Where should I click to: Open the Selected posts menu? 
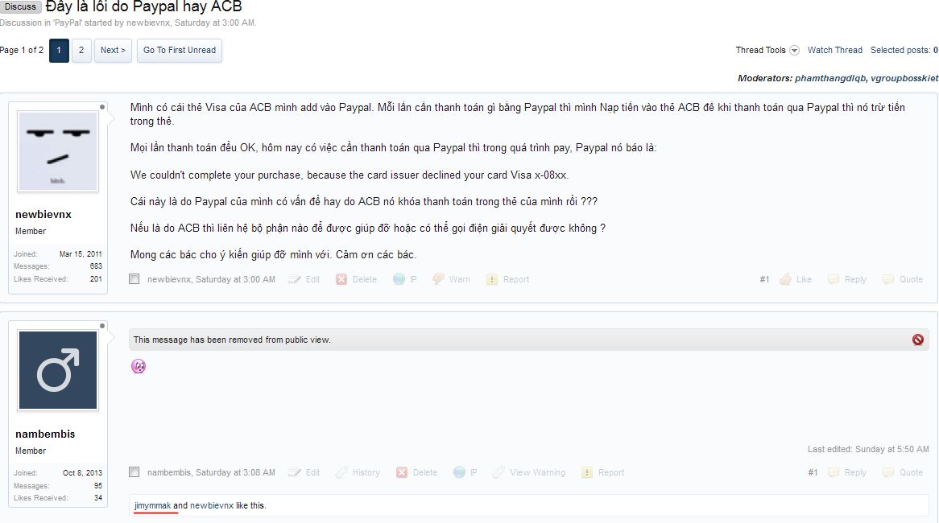[904, 50]
